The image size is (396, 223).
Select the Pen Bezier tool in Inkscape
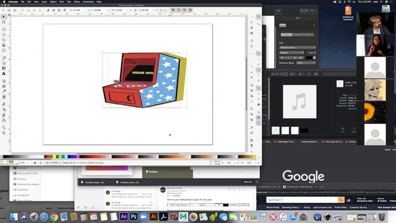4,63
